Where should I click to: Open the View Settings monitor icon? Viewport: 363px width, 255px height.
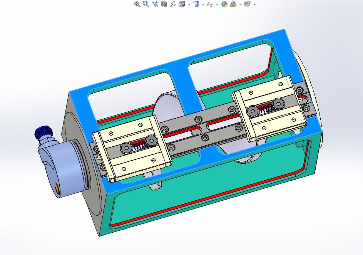click(x=247, y=4)
